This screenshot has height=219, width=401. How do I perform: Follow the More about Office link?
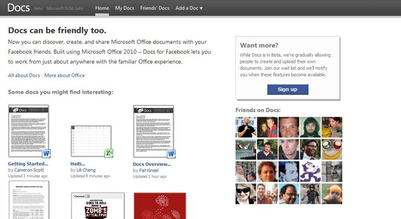coord(64,76)
